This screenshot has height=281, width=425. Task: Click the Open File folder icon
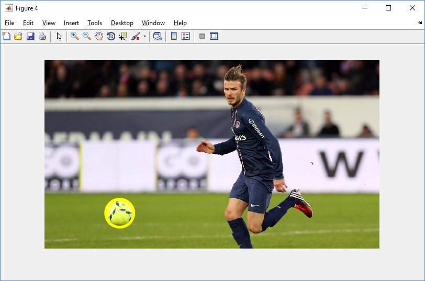tap(18, 37)
